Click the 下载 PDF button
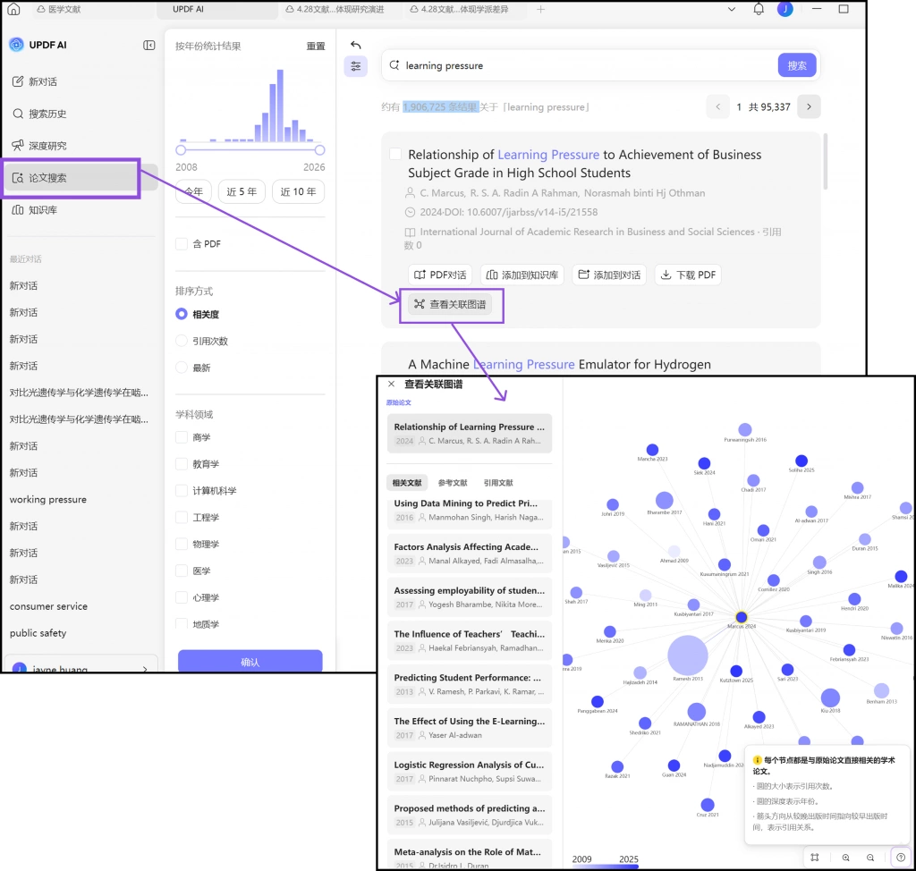Screen dimensions: 916x871 688,275
